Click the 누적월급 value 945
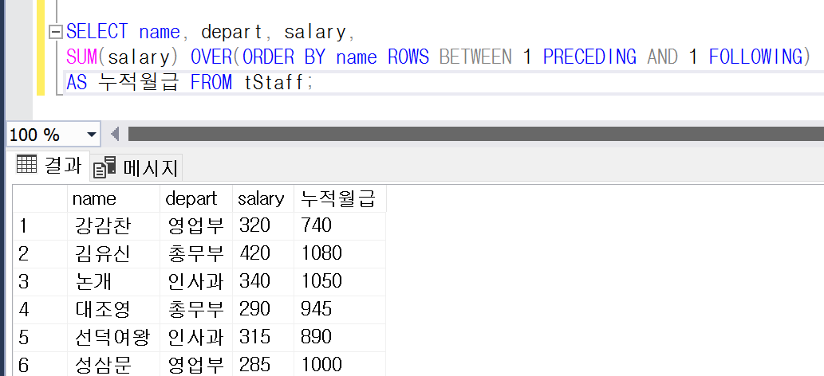Screen dimensions: 824x376 [x=340, y=309]
